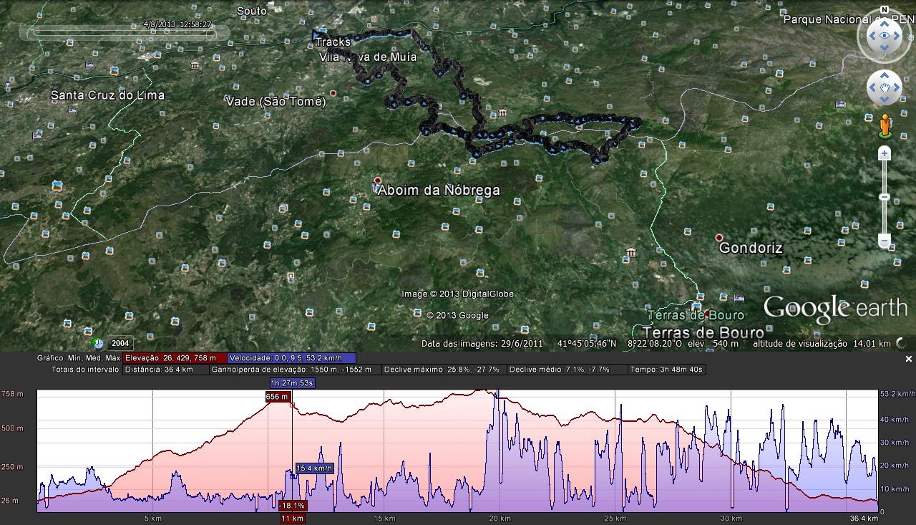
Task: Close the elevation profile panel
Action: [909, 359]
